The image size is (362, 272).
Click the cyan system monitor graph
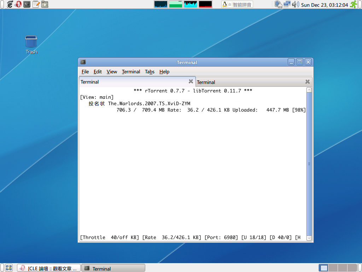(x=191, y=4)
